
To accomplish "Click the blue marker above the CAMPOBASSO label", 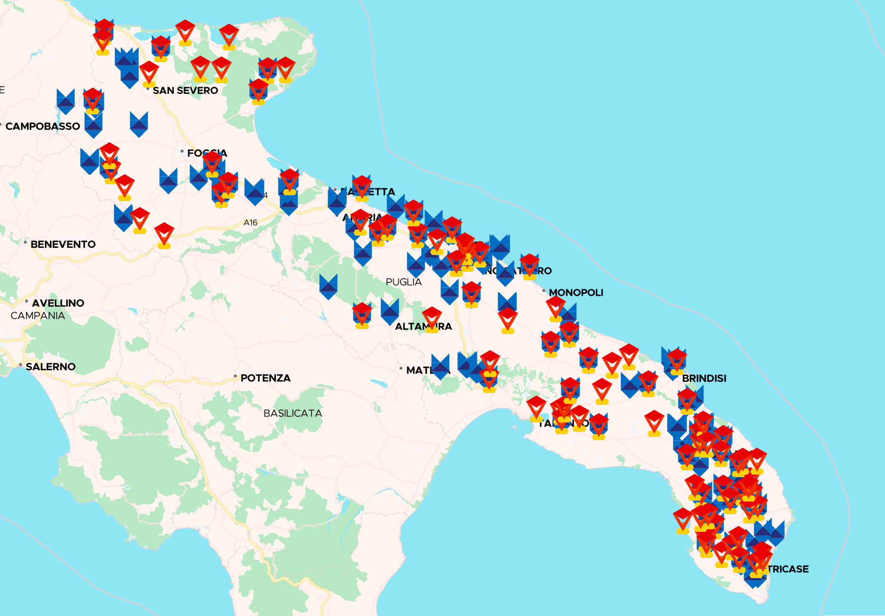I will (66, 101).
